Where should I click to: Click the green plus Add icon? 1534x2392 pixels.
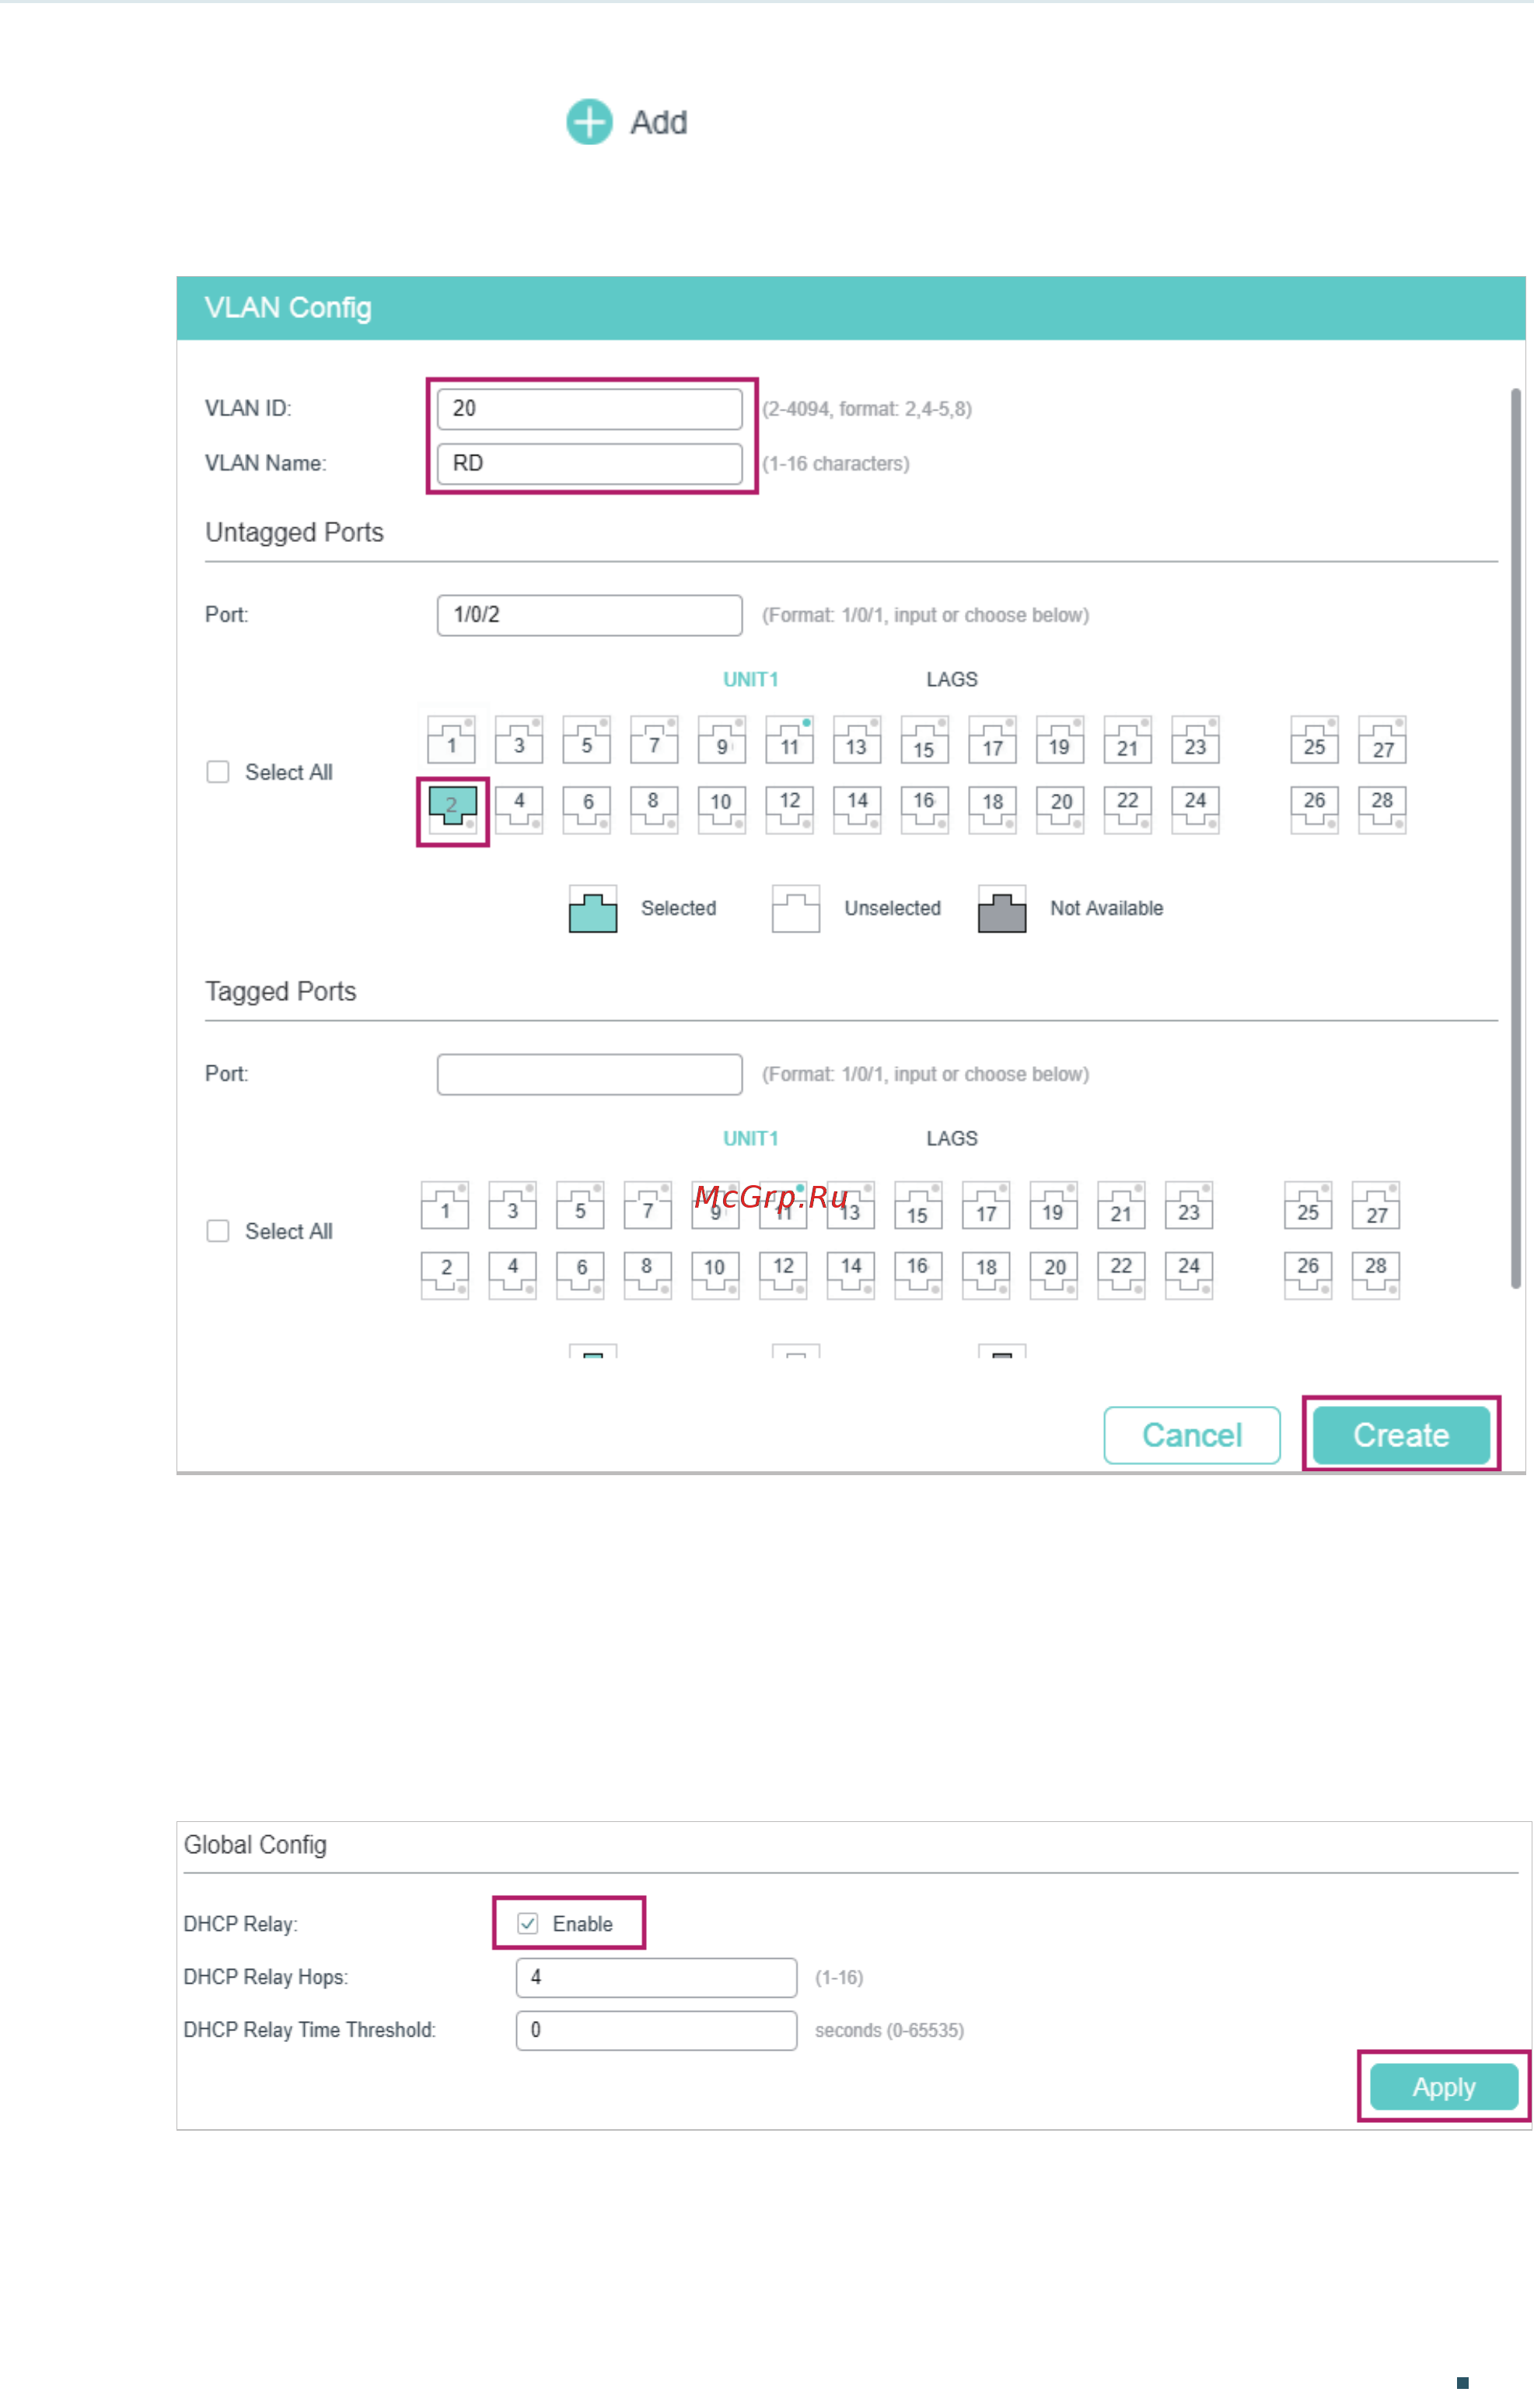coord(589,123)
